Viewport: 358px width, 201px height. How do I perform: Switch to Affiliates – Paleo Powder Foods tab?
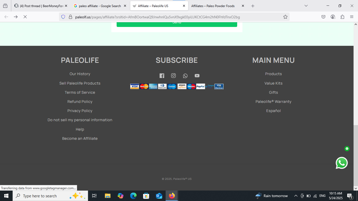click(x=218, y=6)
